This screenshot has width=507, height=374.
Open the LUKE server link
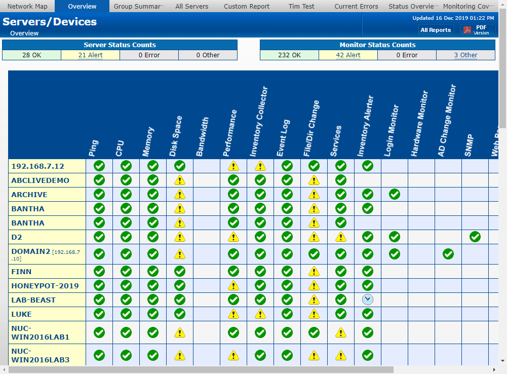(22, 315)
